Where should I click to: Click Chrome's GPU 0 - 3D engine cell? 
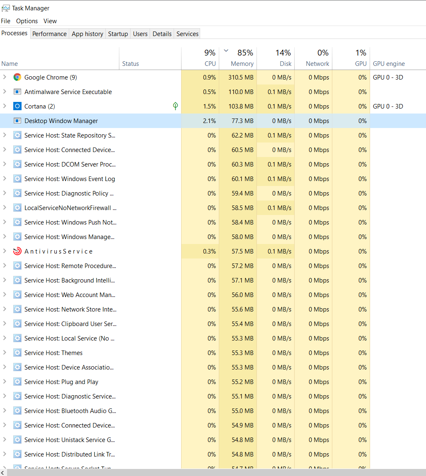point(398,77)
